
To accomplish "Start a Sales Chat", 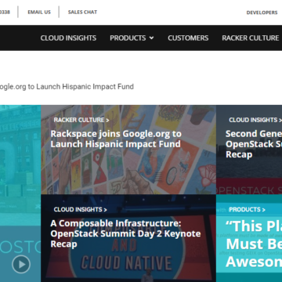I will (x=82, y=12).
